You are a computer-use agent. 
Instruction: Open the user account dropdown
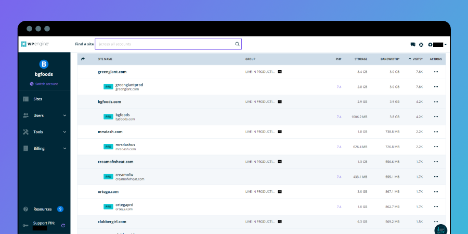[x=437, y=45]
